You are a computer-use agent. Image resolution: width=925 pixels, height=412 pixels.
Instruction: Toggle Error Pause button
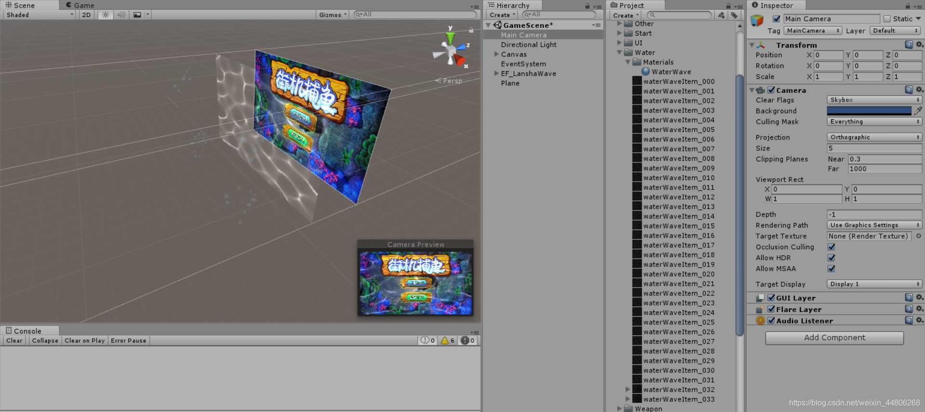[x=129, y=341]
